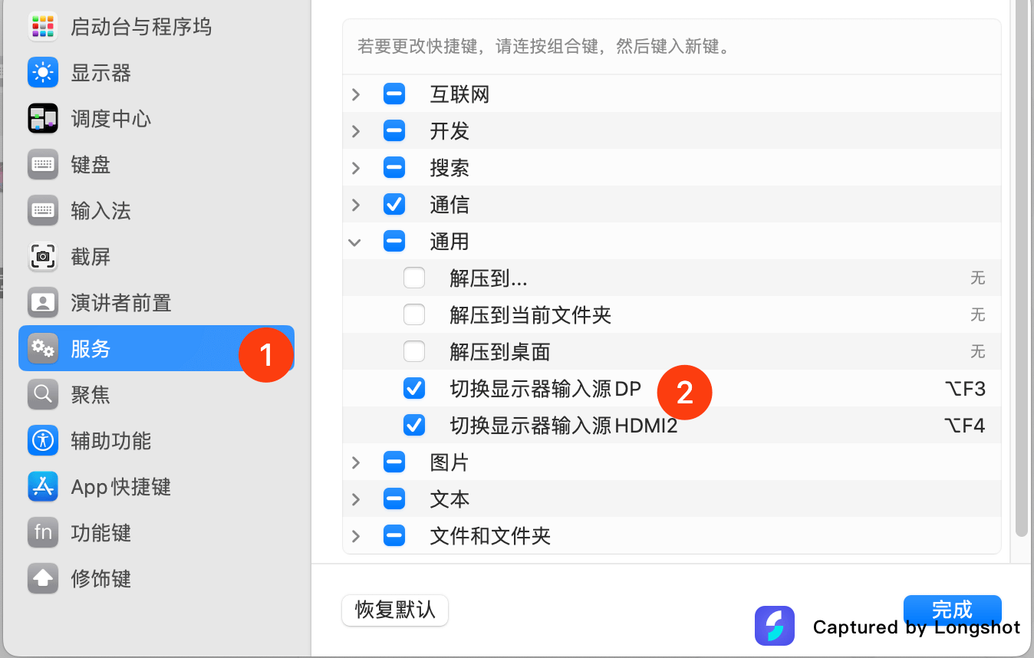Click the Spotlight magnifier icon

[x=43, y=395]
